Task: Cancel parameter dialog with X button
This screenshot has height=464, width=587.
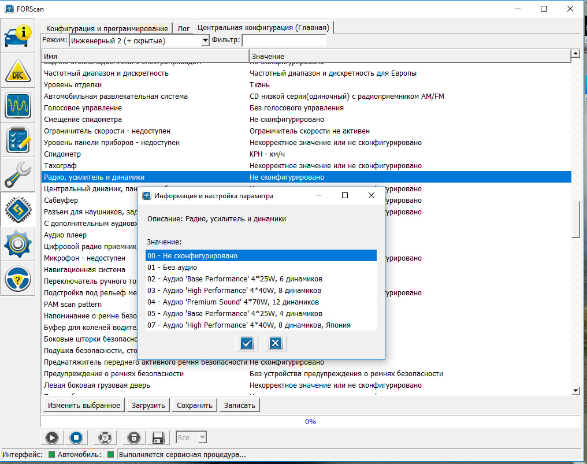Action: 276,343
